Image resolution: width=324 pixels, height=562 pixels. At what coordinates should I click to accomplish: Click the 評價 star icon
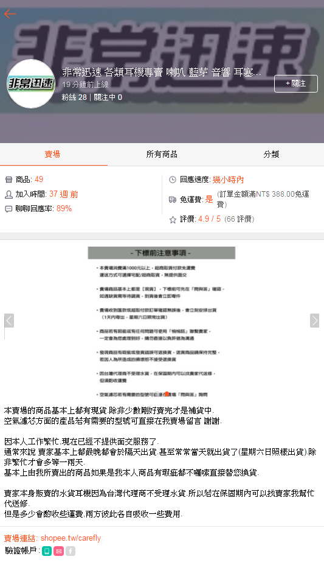point(173,220)
